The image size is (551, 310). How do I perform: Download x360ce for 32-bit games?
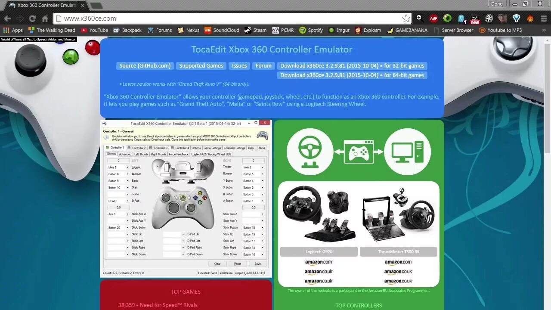[352, 66]
